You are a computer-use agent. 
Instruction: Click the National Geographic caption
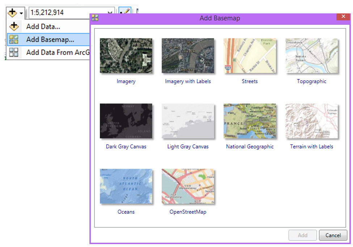point(250,147)
